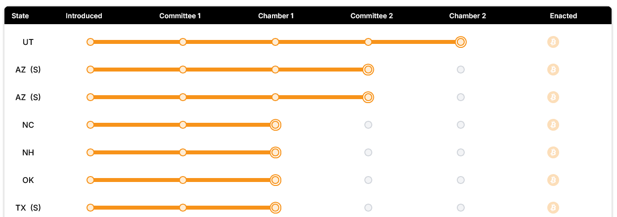Click the State column header

(20, 16)
